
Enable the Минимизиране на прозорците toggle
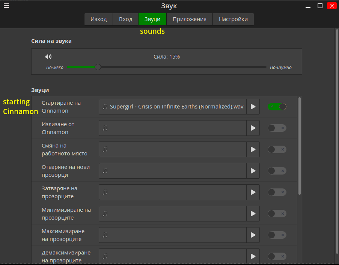pyautogui.click(x=277, y=214)
